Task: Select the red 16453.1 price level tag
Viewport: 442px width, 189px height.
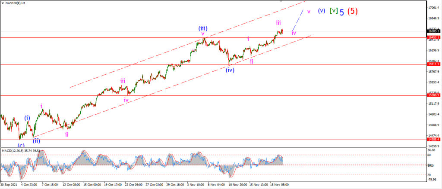Action: click(x=434, y=37)
